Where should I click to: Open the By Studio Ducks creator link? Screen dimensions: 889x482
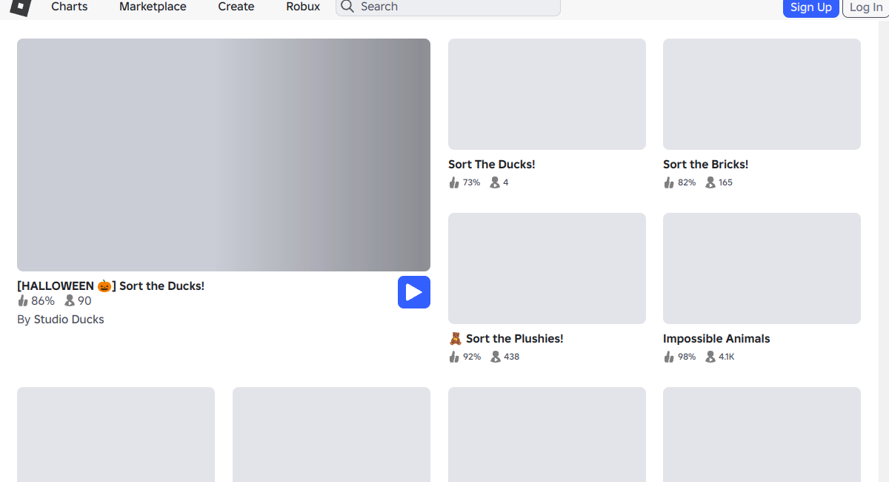click(61, 320)
